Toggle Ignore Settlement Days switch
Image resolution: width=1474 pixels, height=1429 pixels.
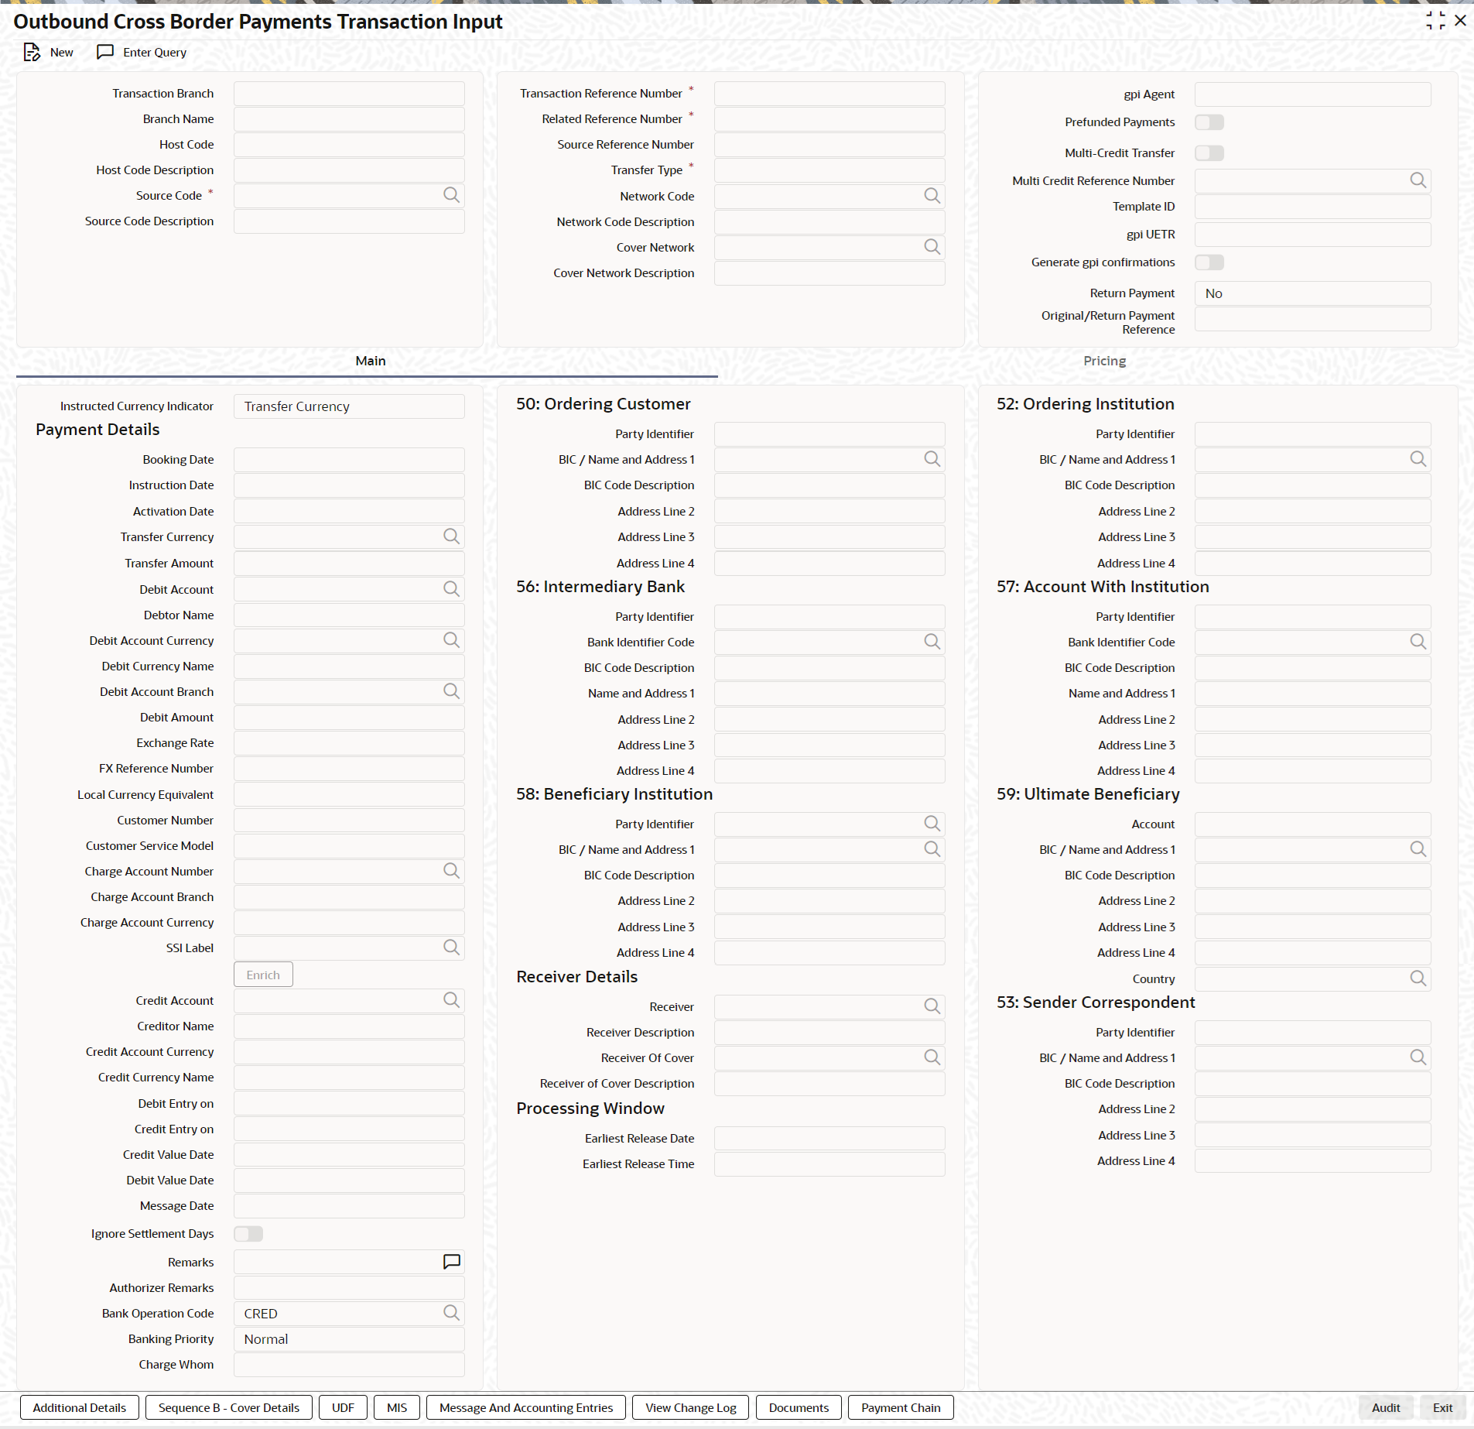[248, 1234]
